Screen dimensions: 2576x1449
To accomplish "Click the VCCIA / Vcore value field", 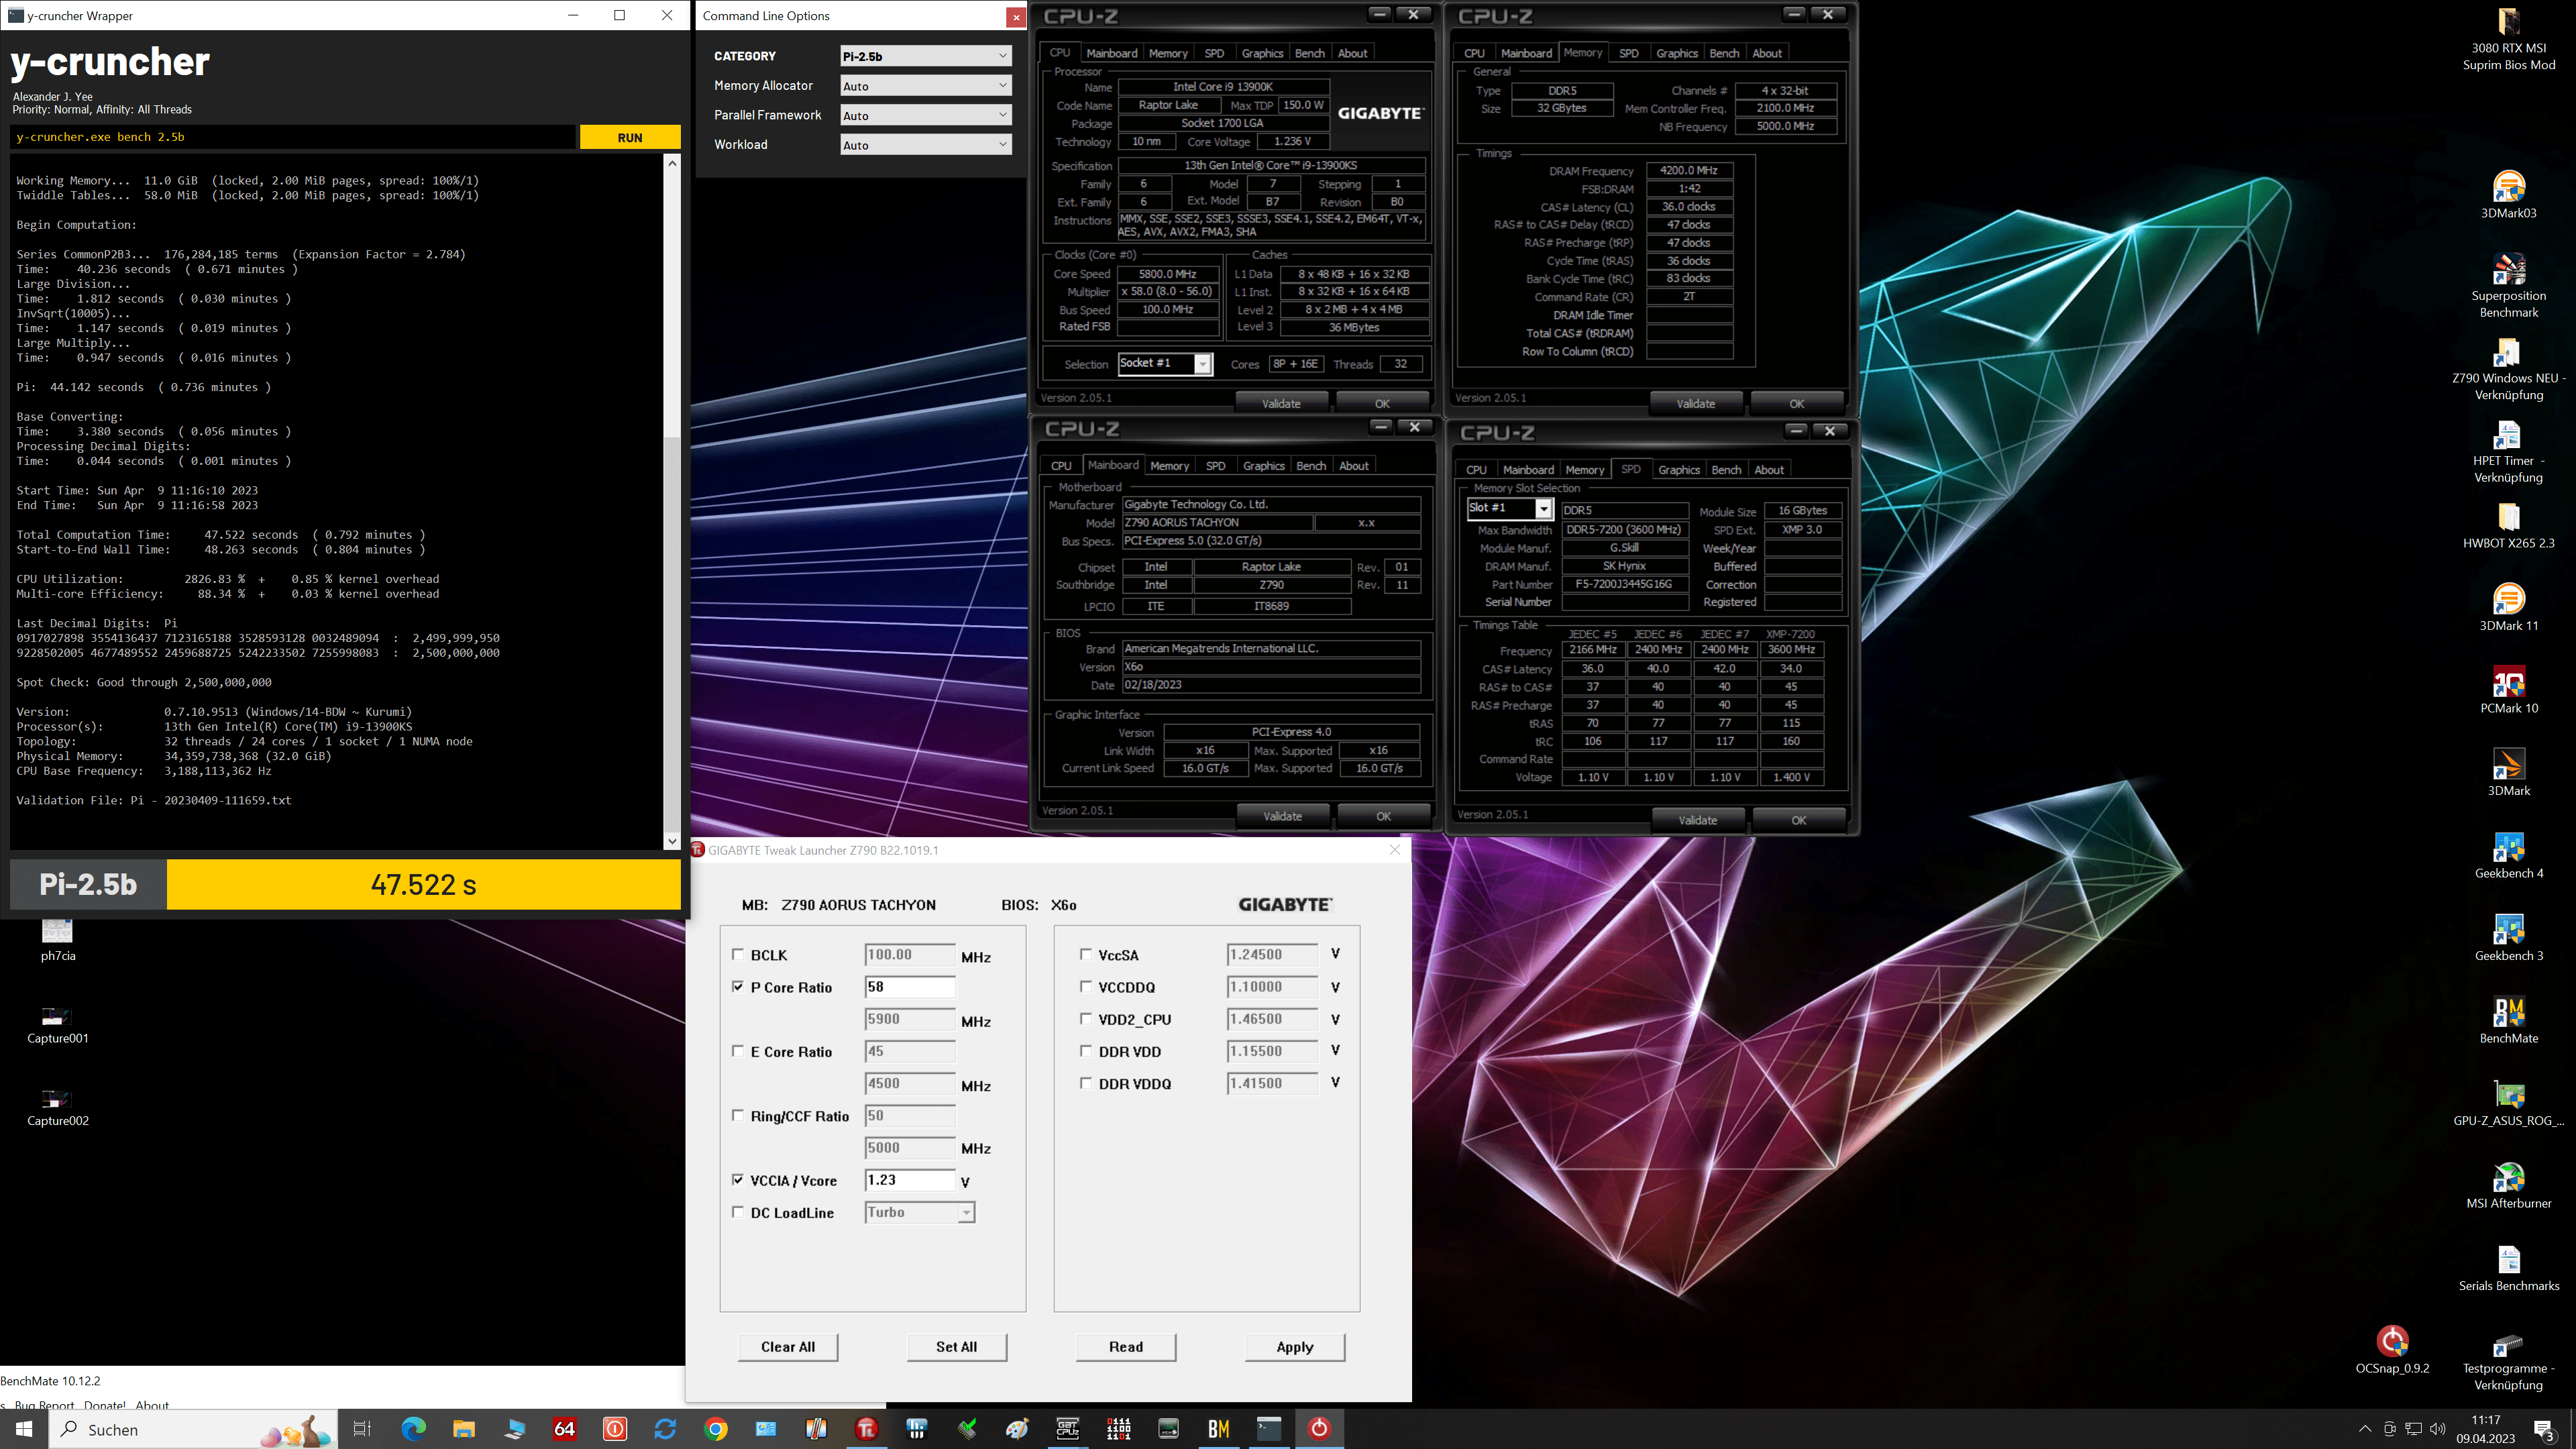I will (x=909, y=1180).
